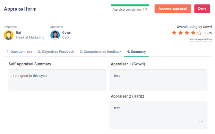Open the three-dot menu in Appraiser 2 box
This screenshot has width=215, height=134.
tap(201, 121)
